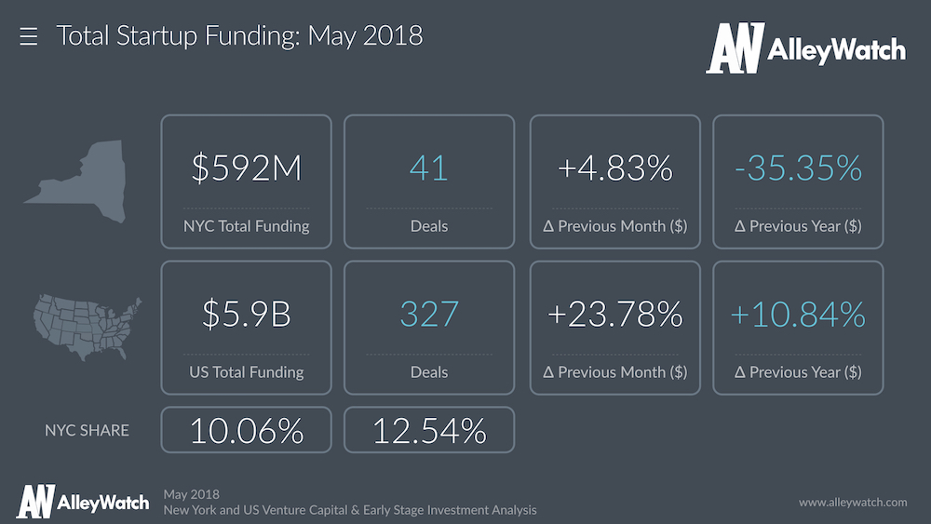The width and height of the screenshot is (931, 524).
Task: Click the +23.78% Previous Month card
Action: point(615,327)
